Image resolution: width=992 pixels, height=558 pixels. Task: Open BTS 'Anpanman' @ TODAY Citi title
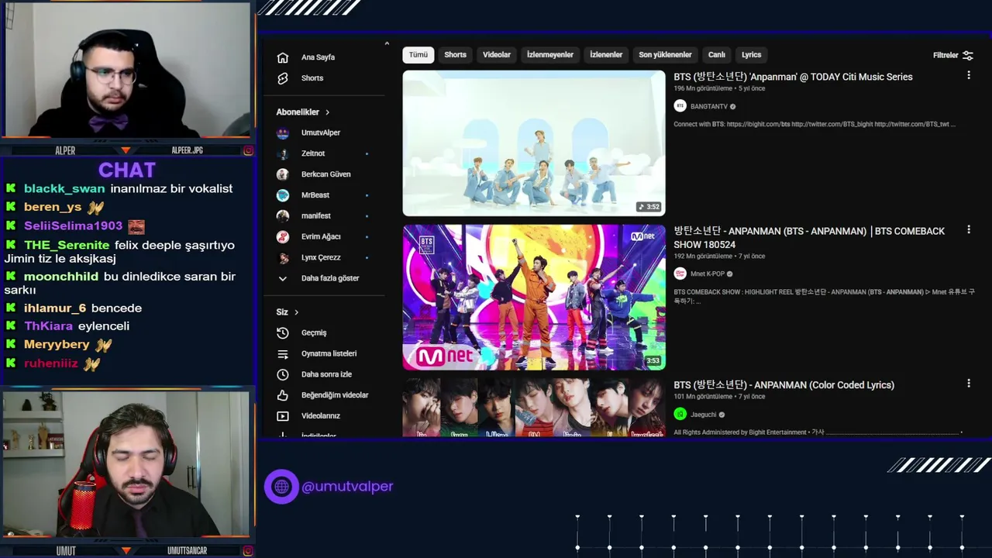793,77
